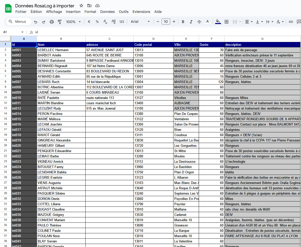Image resolution: width=301 pixels, height=247 pixels.
Task: Click the insert link icon
Action: (291, 22)
